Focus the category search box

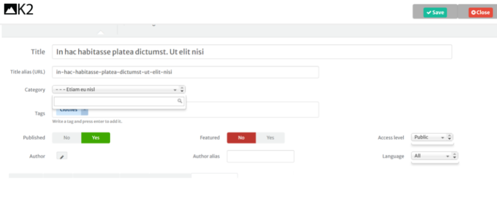(x=119, y=101)
